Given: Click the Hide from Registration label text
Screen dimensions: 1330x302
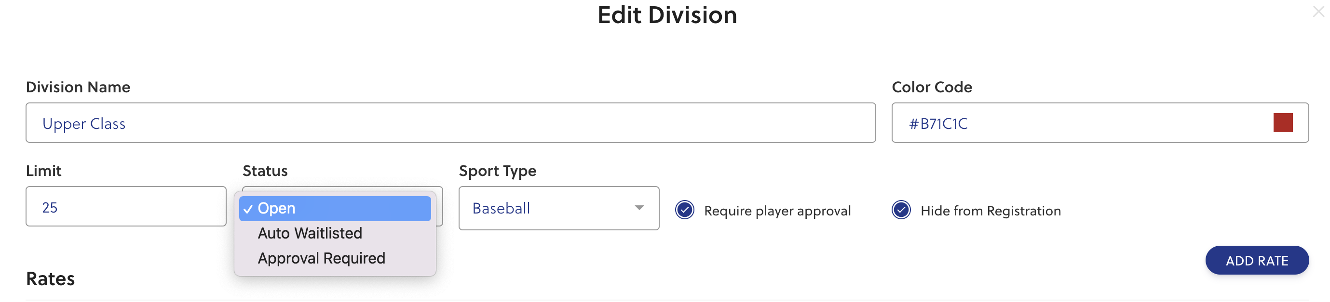Looking at the screenshot, I should (x=991, y=211).
